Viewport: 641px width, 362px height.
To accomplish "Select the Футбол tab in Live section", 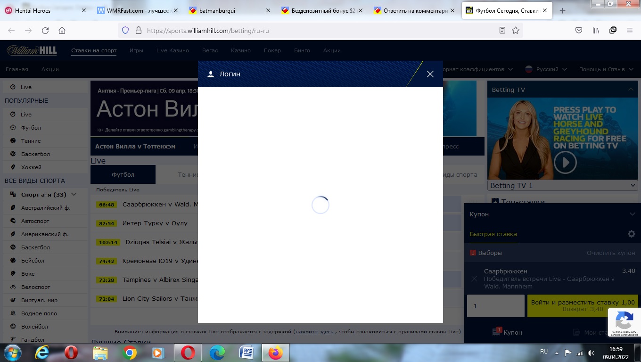I will [123, 174].
